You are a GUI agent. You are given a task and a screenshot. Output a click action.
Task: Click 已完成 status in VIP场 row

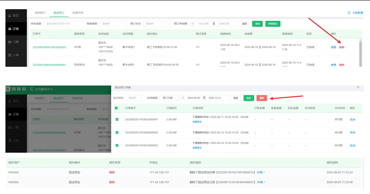pos(310,47)
